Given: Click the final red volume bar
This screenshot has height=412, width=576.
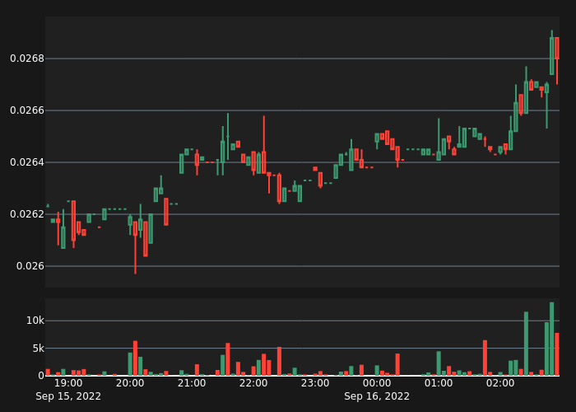Looking at the screenshot, I should point(557,354).
